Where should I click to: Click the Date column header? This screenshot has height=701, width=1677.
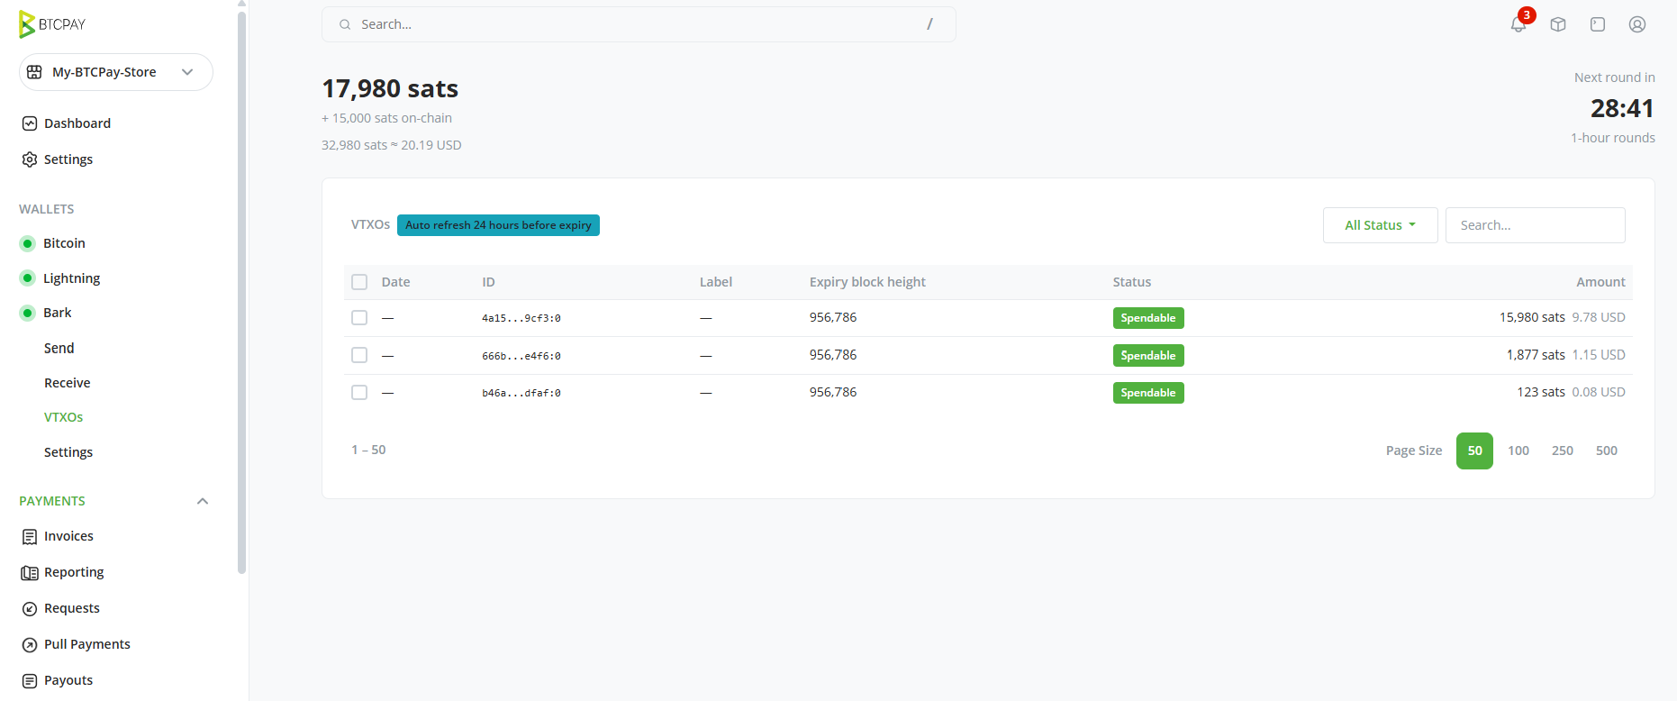(x=395, y=282)
